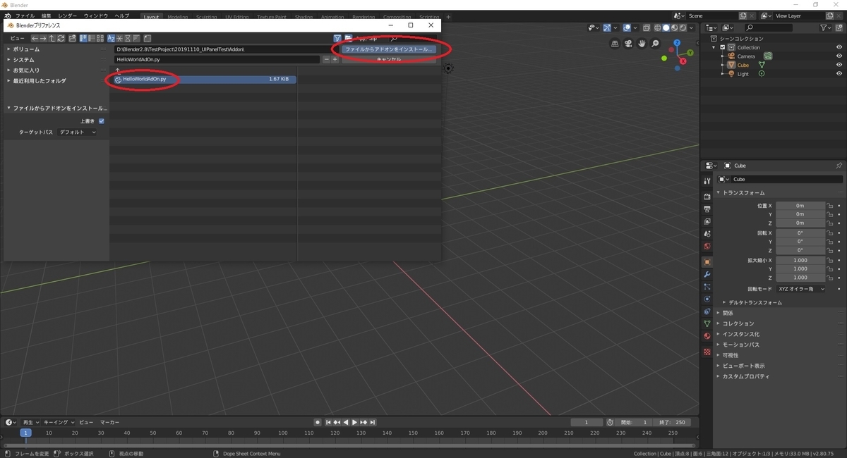Lock the location X value
Image resolution: width=847 pixels, height=458 pixels.
[831, 205]
